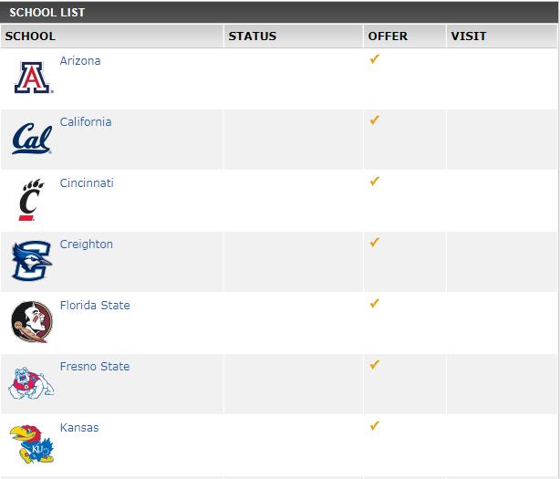Open the Cincinnati Bearcats logo
The image size is (560, 479).
click(x=32, y=200)
